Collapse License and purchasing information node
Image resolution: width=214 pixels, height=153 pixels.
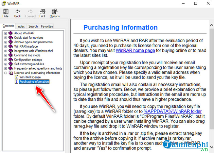point(5,73)
